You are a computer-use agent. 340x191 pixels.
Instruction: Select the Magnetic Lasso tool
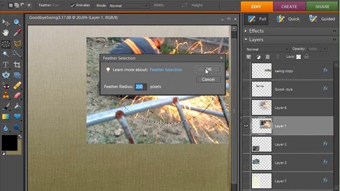17,44
